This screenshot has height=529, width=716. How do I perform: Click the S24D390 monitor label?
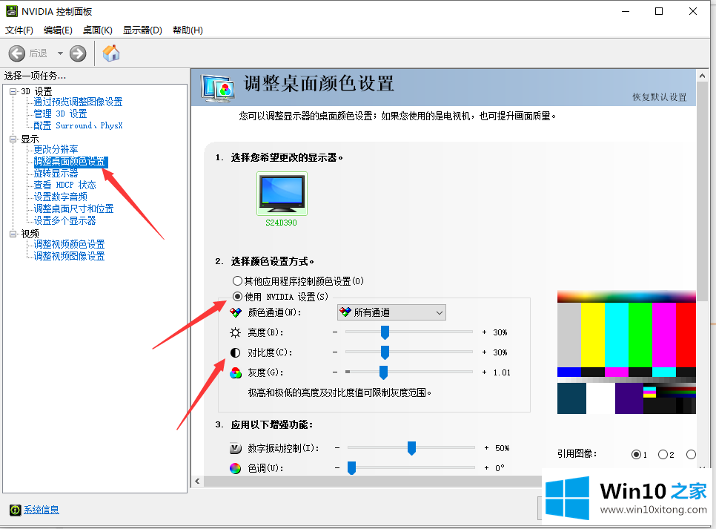[x=282, y=223]
